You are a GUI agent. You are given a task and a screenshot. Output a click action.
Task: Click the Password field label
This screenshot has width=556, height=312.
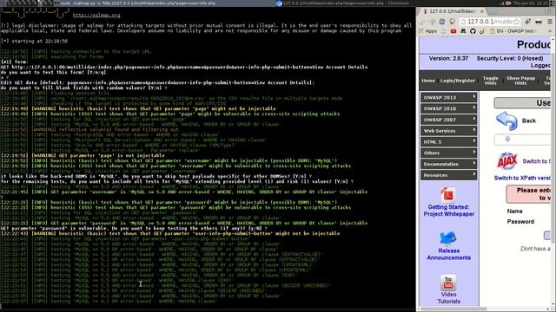pyautogui.click(x=520, y=222)
